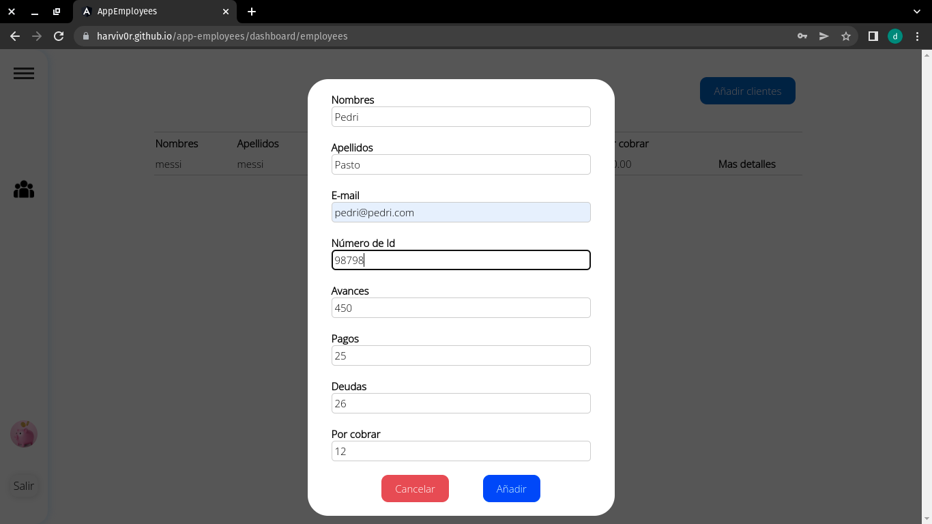Focus the Deudas input field
This screenshot has height=524, width=932.
(x=461, y=403)
